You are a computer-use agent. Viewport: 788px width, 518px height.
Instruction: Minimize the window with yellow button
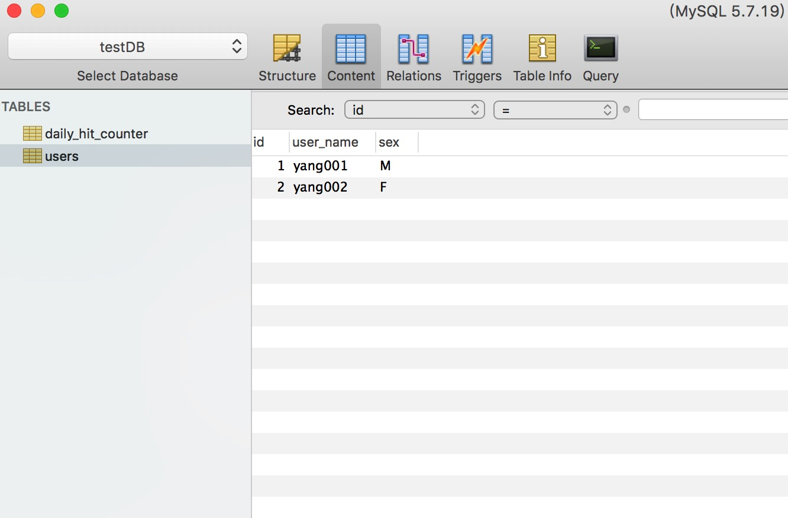38,11
